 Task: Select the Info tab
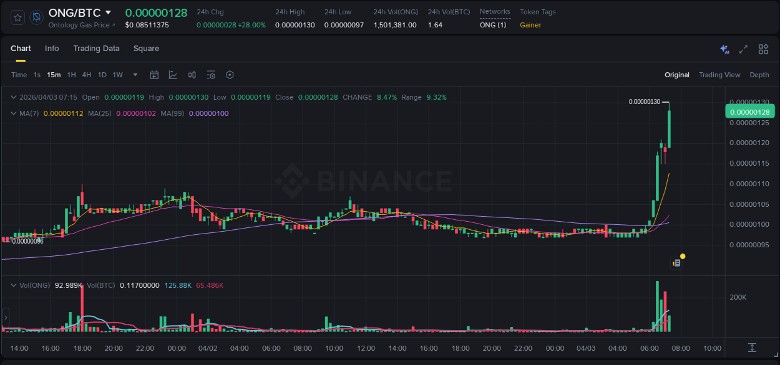click(x=52, y=49)
